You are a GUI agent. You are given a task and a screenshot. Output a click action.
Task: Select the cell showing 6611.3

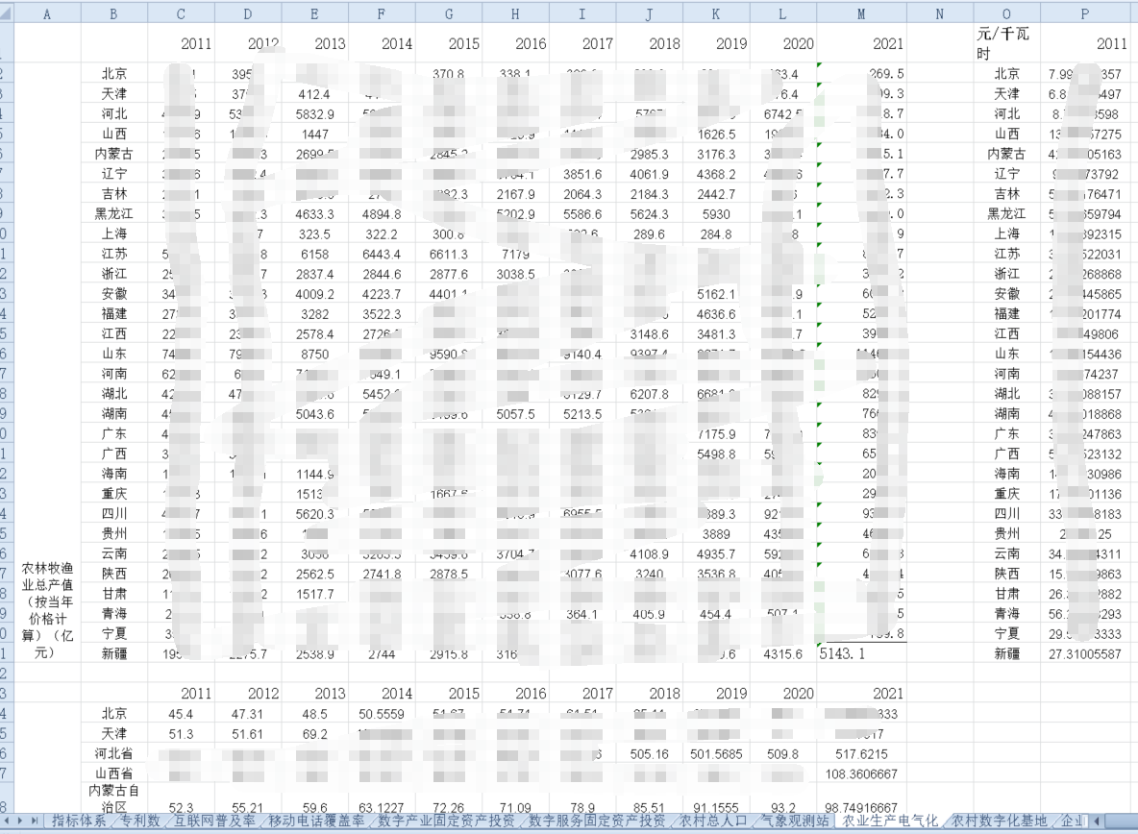(449, 255)
